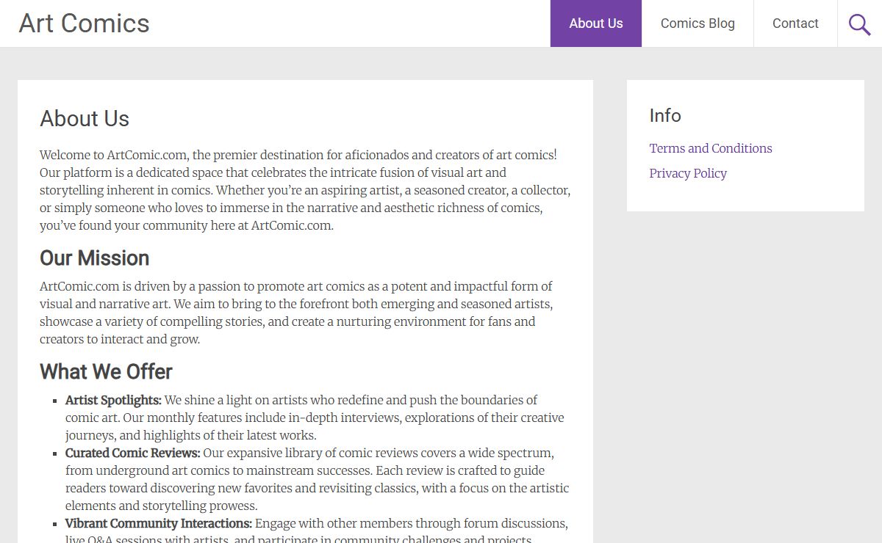Open the search magnifier icon
Image resolution: width=882 pixels, height=543 pixels.
tap(860, 23)
